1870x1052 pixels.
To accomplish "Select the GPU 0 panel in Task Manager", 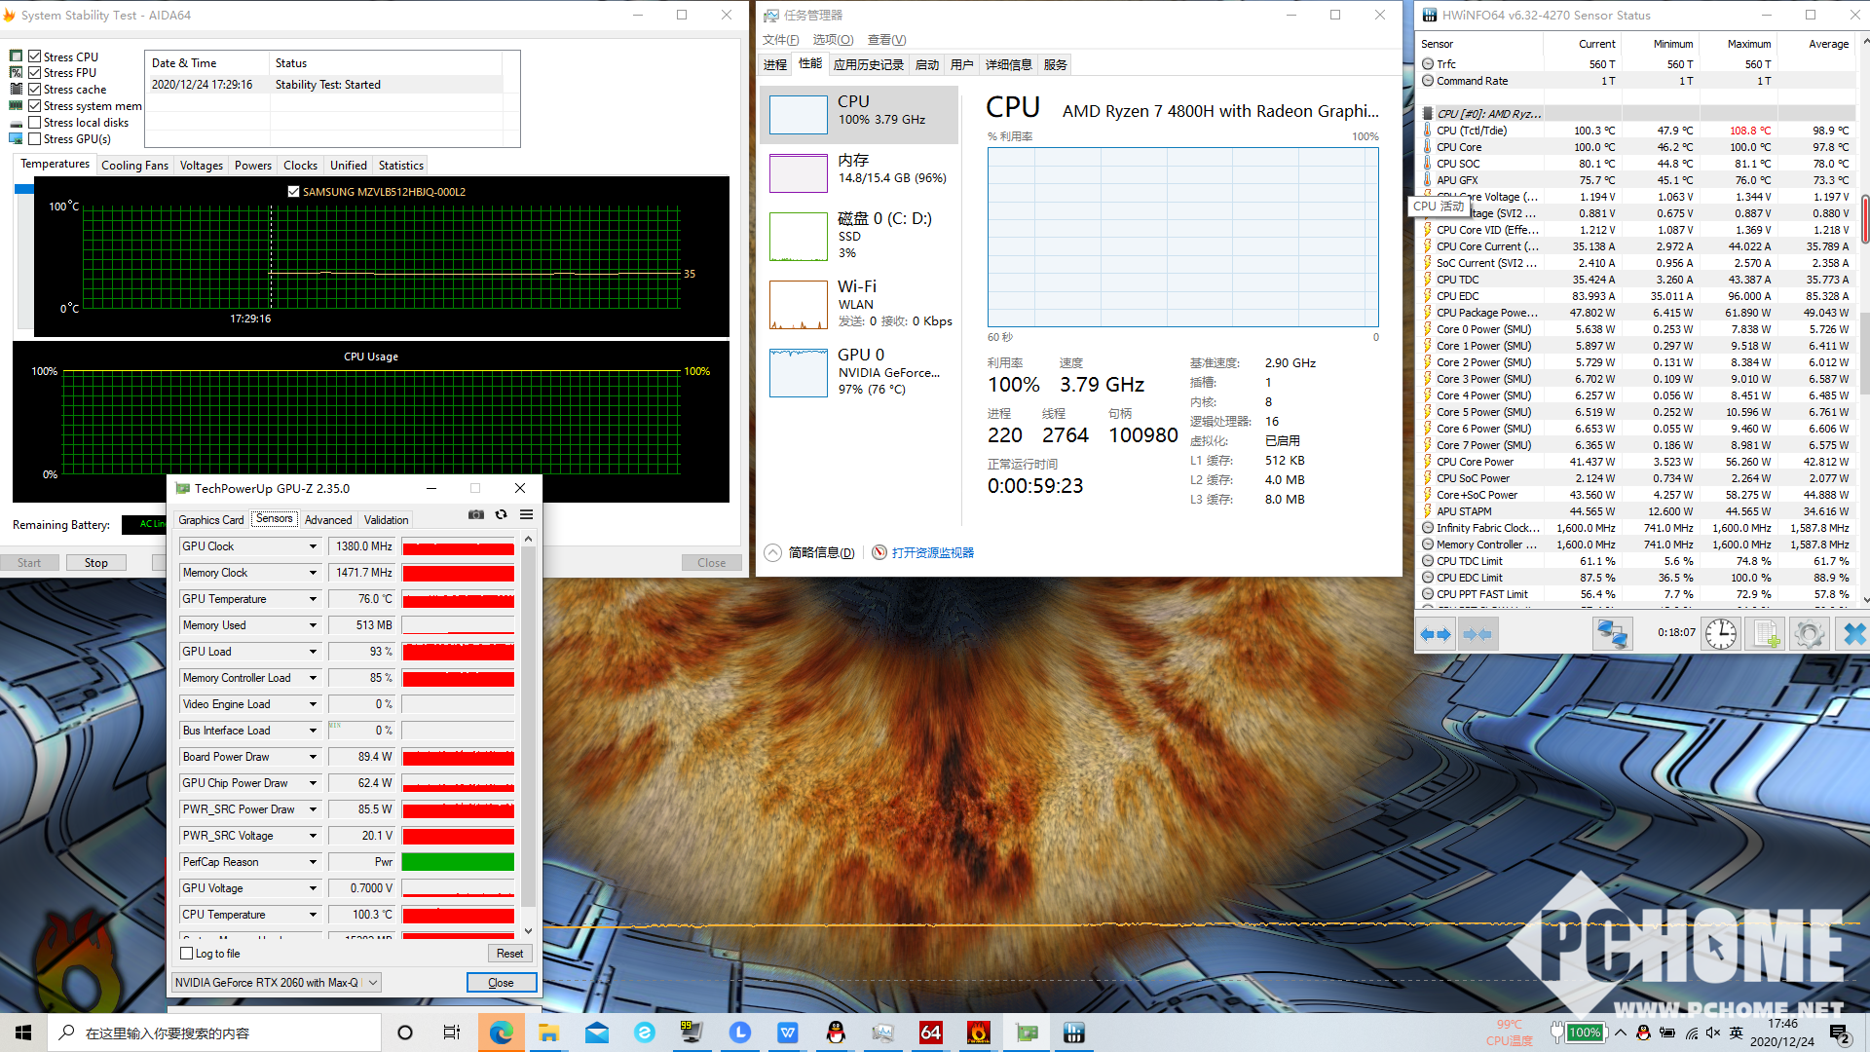I will (859, 372).
